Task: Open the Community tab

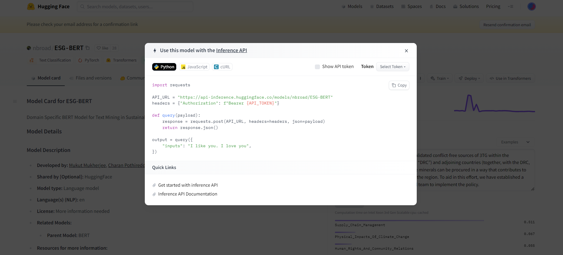Action: pyautogui.click(x=132, y=78)
